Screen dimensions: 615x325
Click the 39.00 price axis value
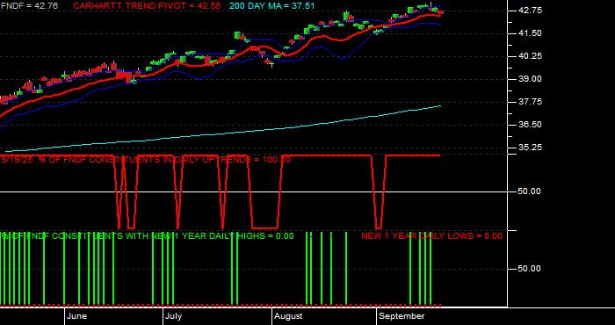coord(530,79)
